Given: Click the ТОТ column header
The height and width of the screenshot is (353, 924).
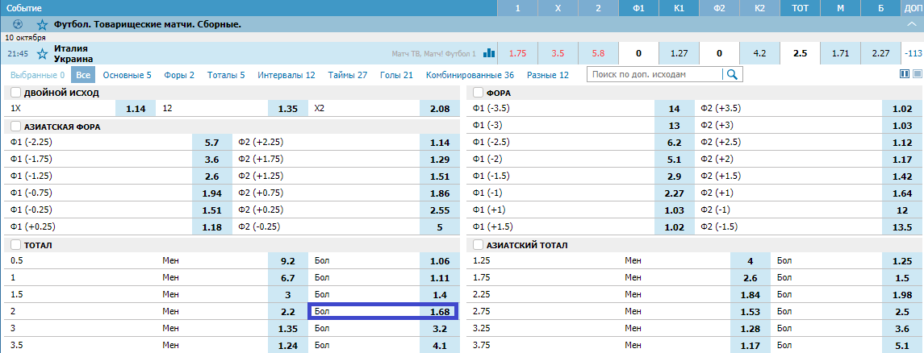Looking at the screenshot, I should (800, 8).
